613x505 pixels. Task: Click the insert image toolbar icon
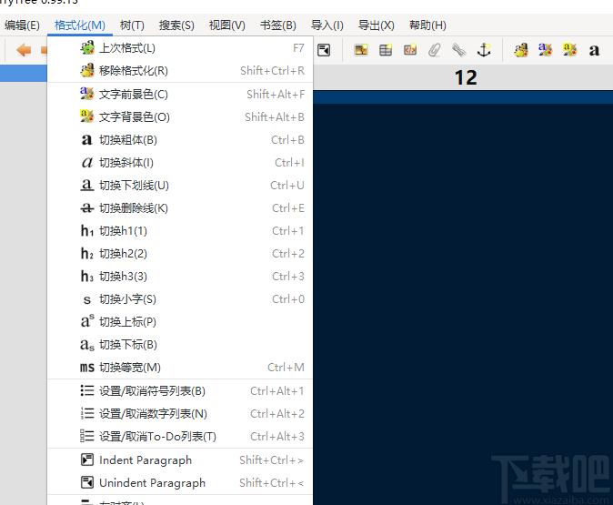[x=361, y=50]
